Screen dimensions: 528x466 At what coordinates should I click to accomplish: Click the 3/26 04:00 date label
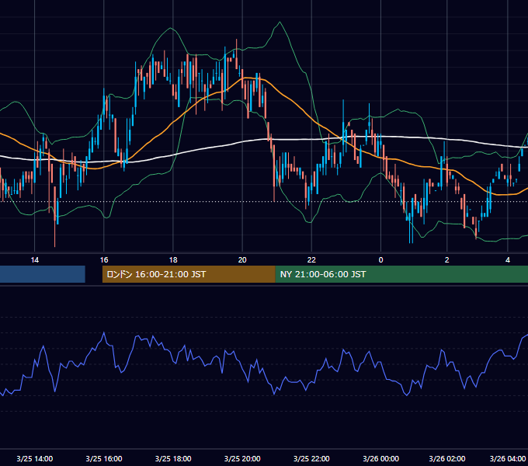[508, 458]
